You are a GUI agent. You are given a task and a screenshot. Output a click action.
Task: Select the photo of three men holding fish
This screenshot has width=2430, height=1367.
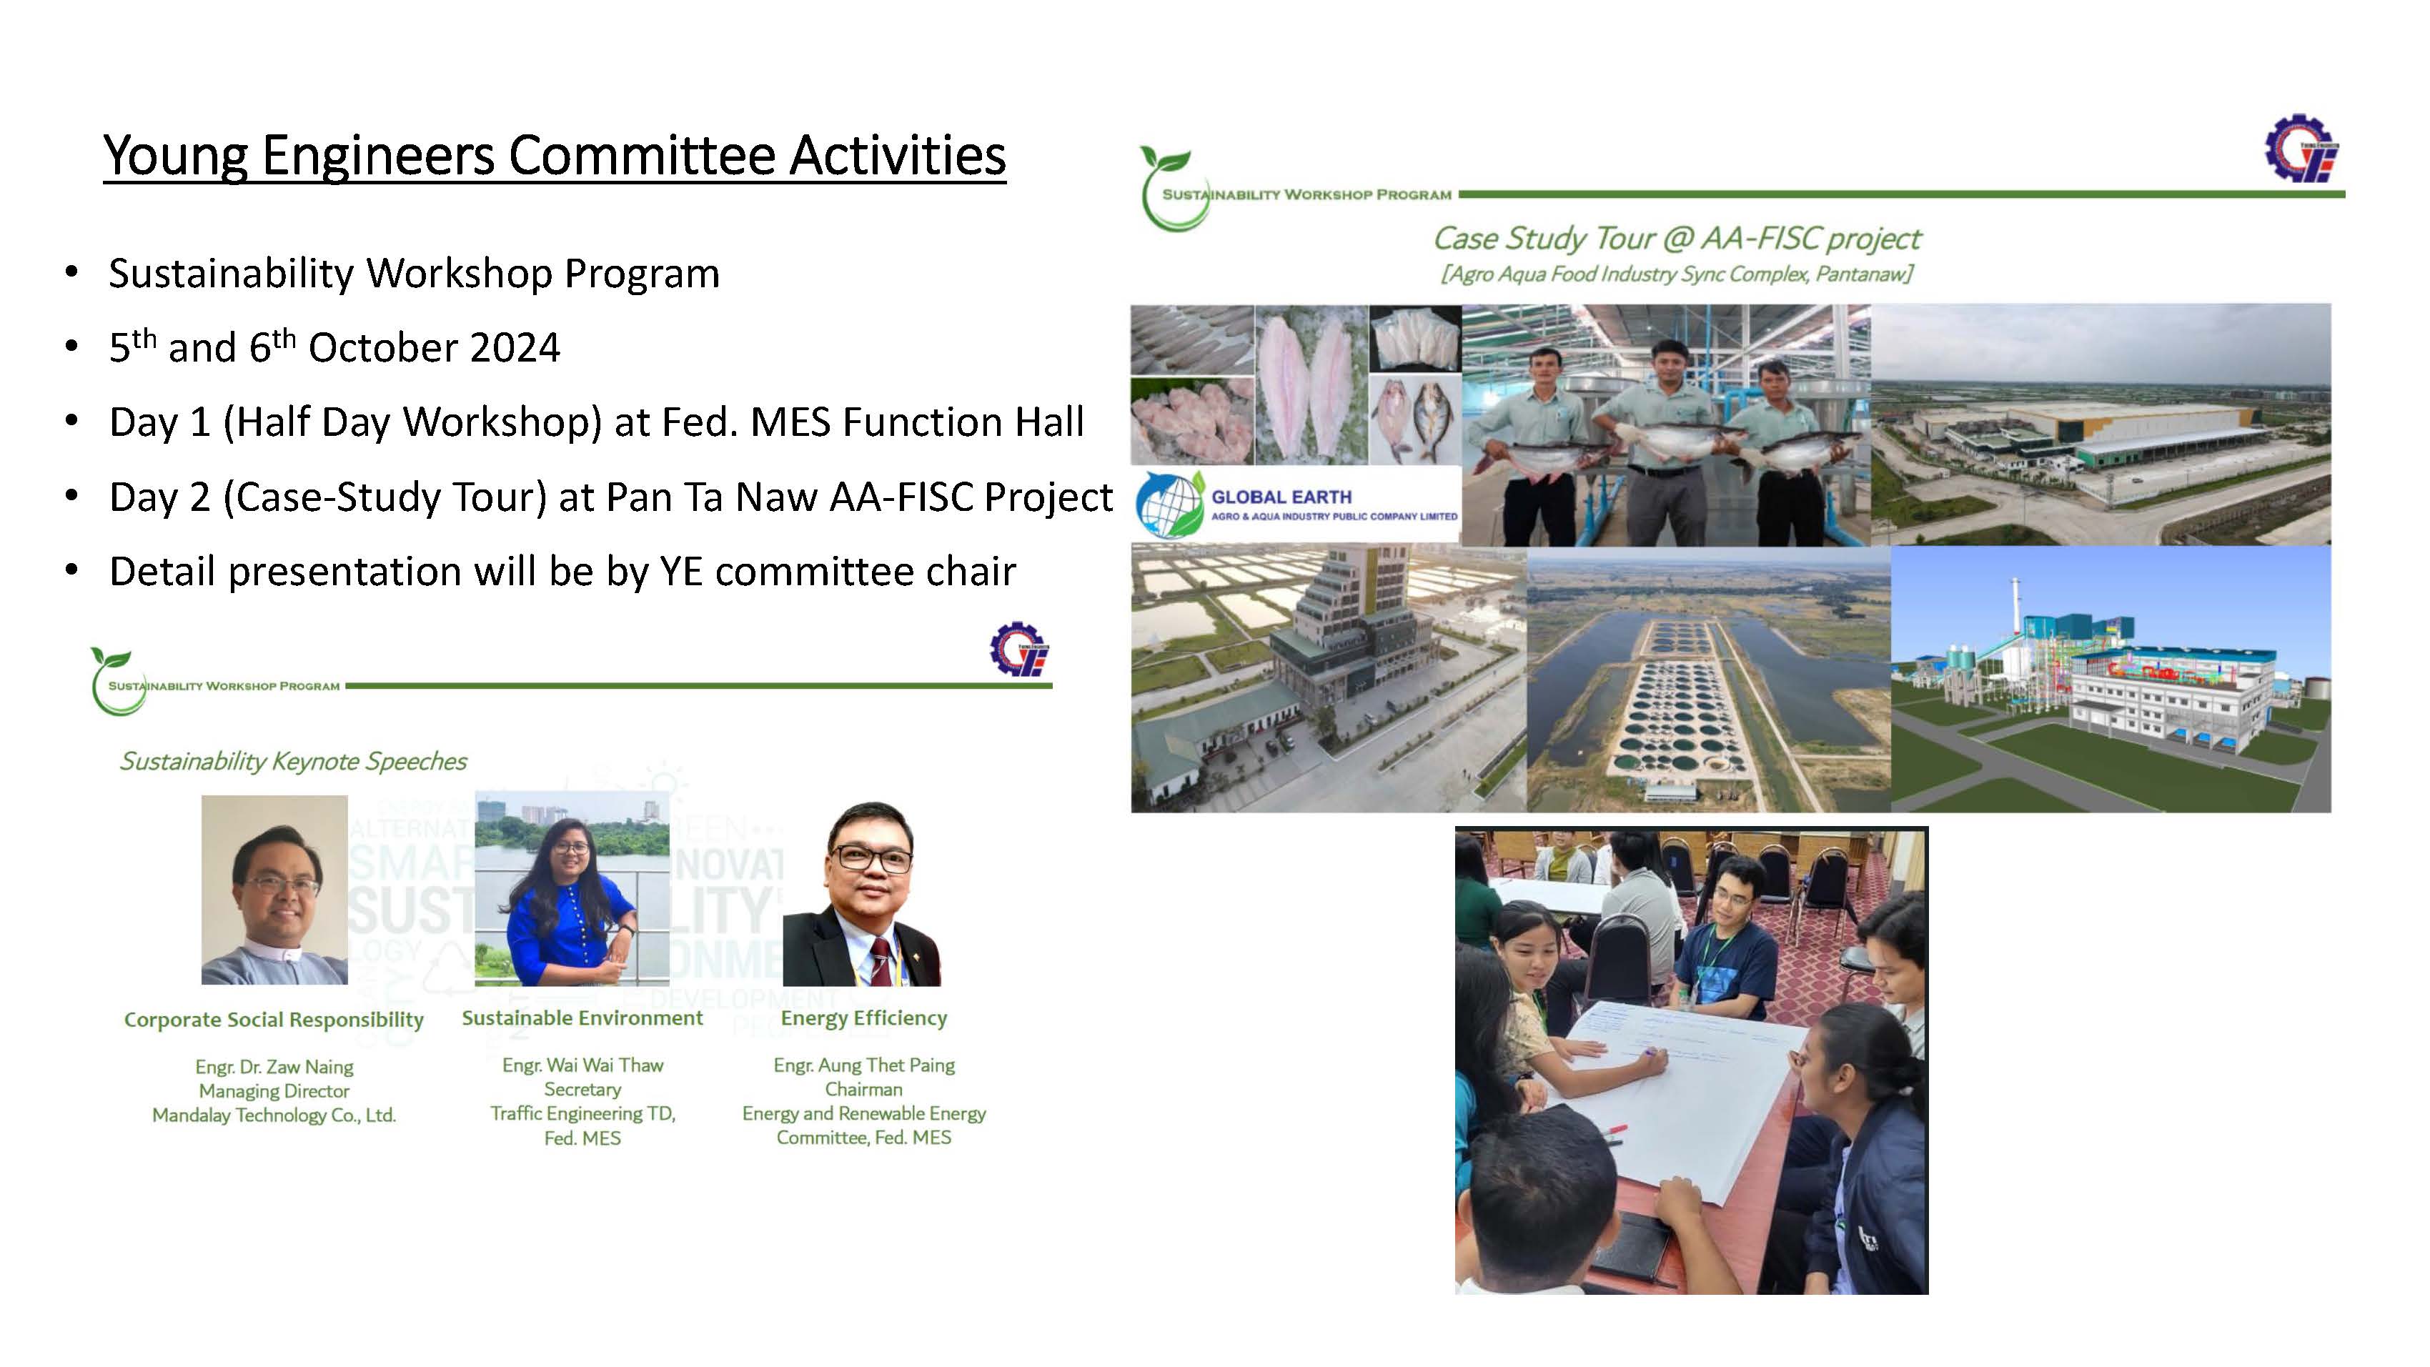tap(1666, 424)
